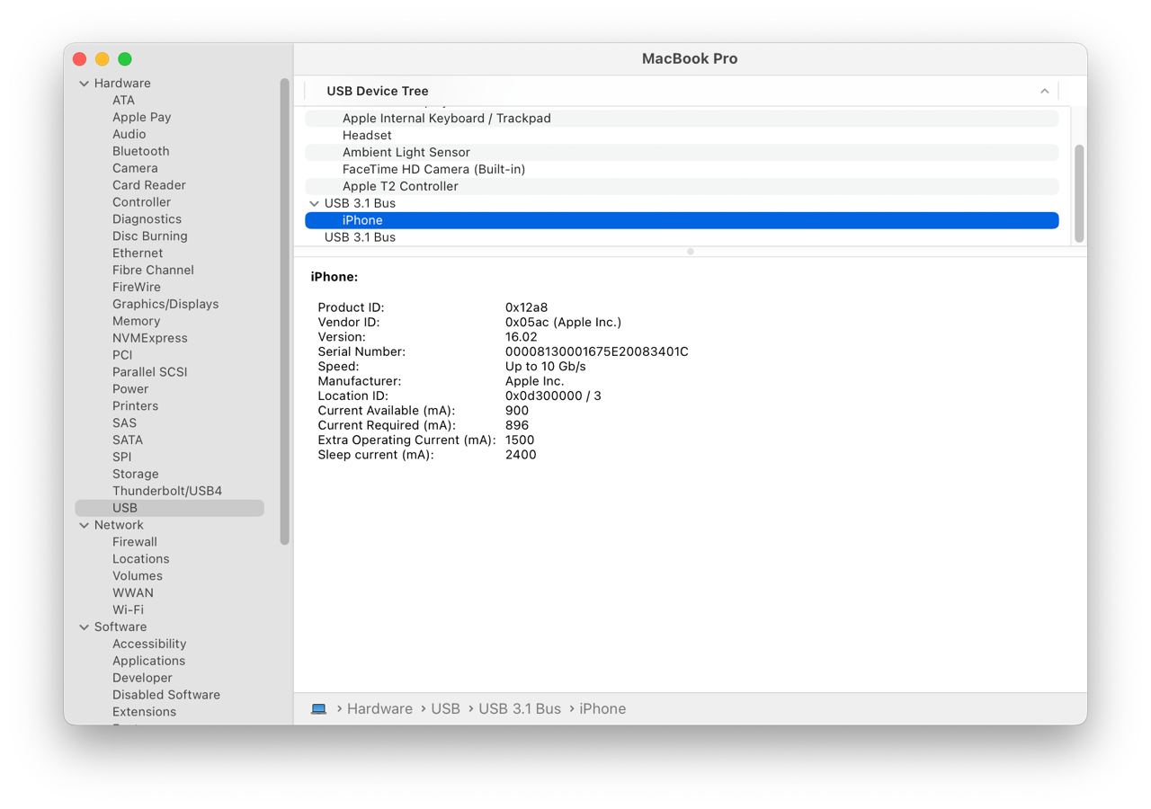Viewport: 1151px width, 809px height.
Task: Open Storage in the sidebar
Action: point(135,475)
